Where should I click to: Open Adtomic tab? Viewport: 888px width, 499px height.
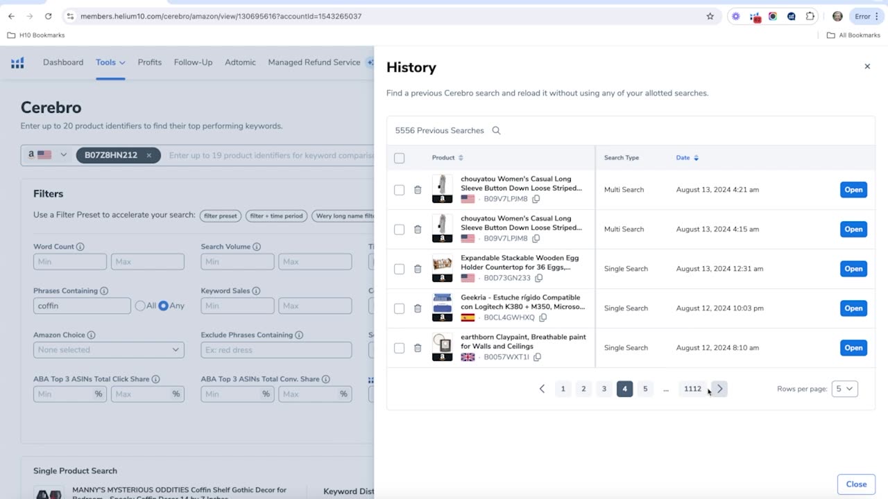(240, 62)
